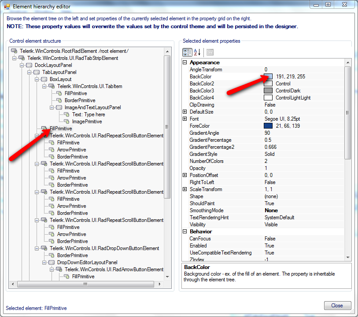Select the ImagePrimitive tree node
The image size is (358, 317).
point(87,122)
